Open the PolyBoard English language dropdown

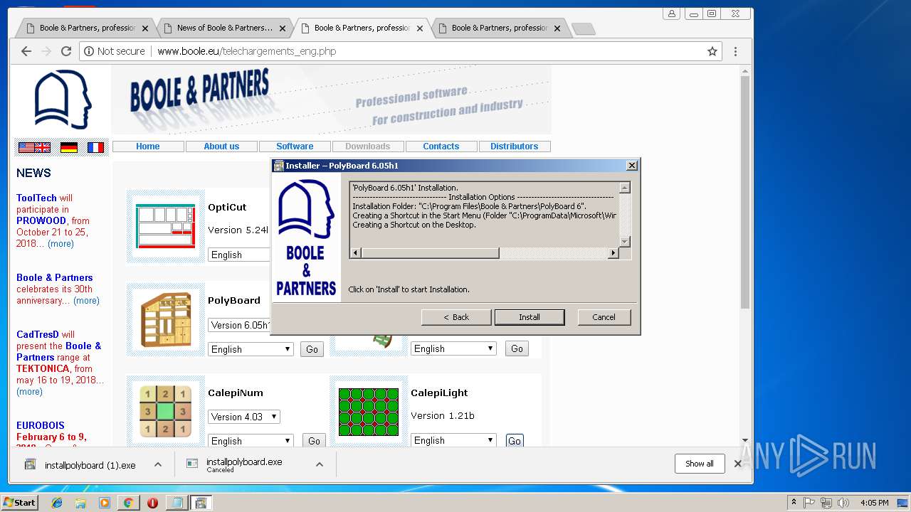point(251,349)
